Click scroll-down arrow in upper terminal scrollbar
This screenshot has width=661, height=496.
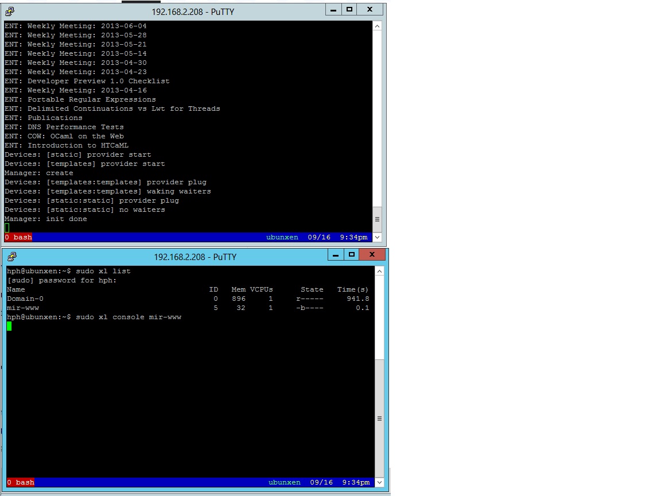(377, 237)
